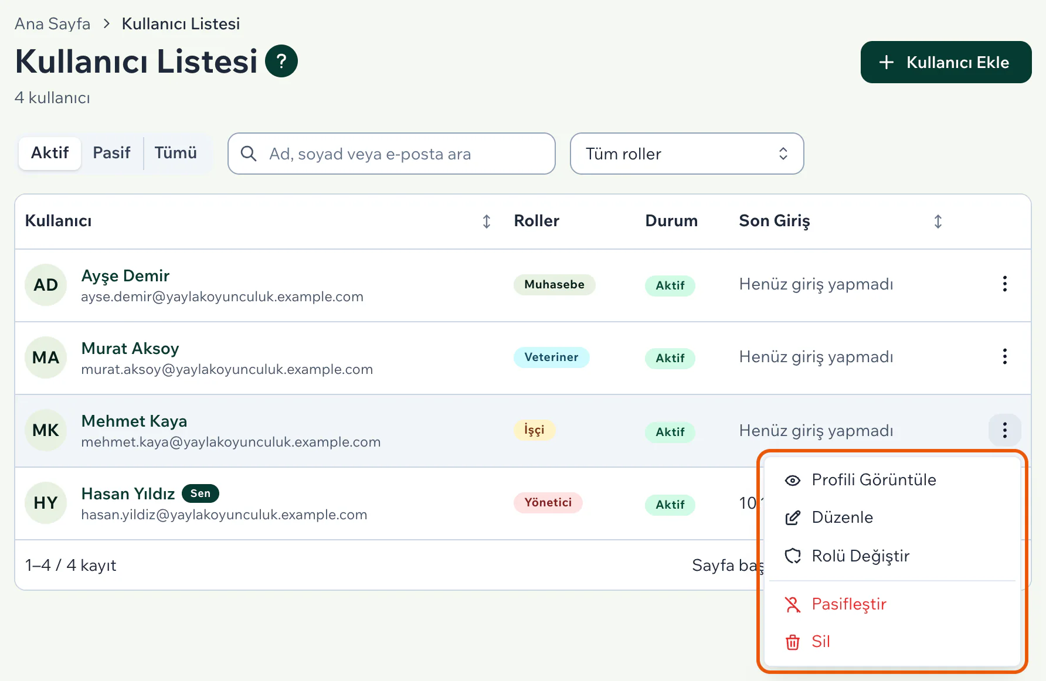Open the help icon beside Kullanıcı Listesi

click(281, 61)
